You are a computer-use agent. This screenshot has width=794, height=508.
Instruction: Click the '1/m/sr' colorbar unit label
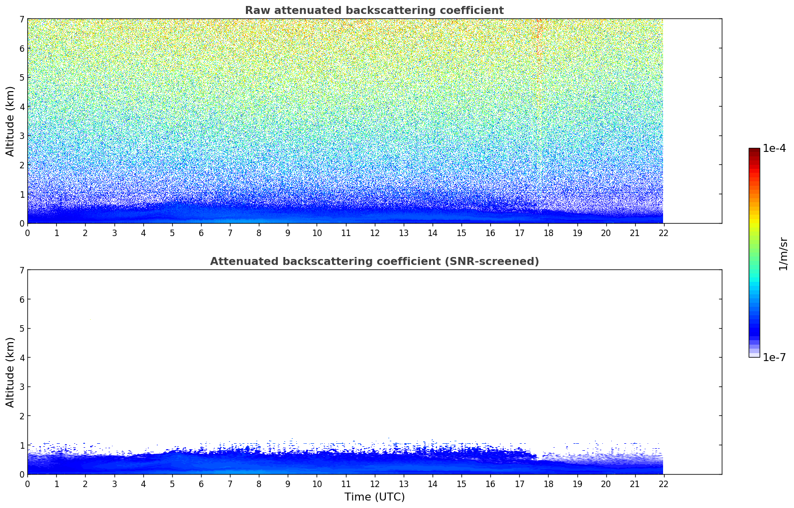pyautogui.click(x=783, y=254)
